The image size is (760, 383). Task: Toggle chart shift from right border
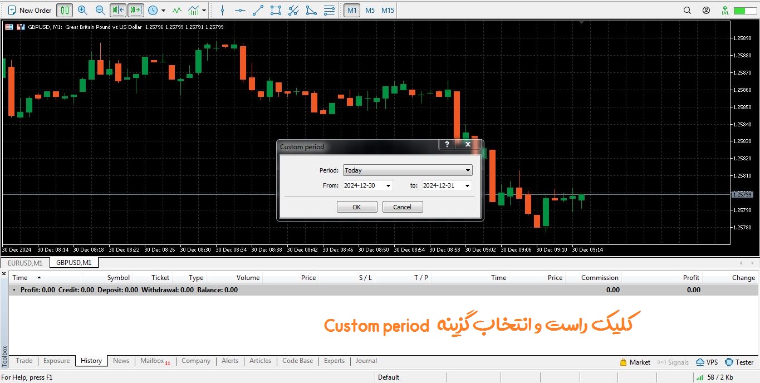(x=136, y=10)
